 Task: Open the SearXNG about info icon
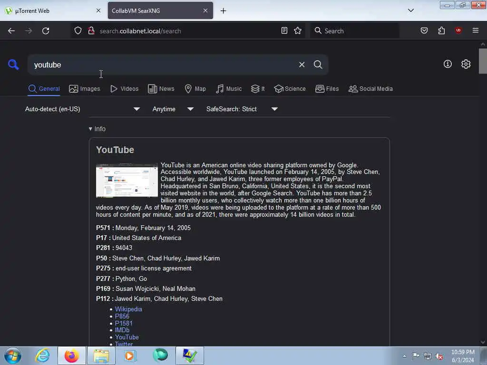pyautogui.click(x=448, y=64)
